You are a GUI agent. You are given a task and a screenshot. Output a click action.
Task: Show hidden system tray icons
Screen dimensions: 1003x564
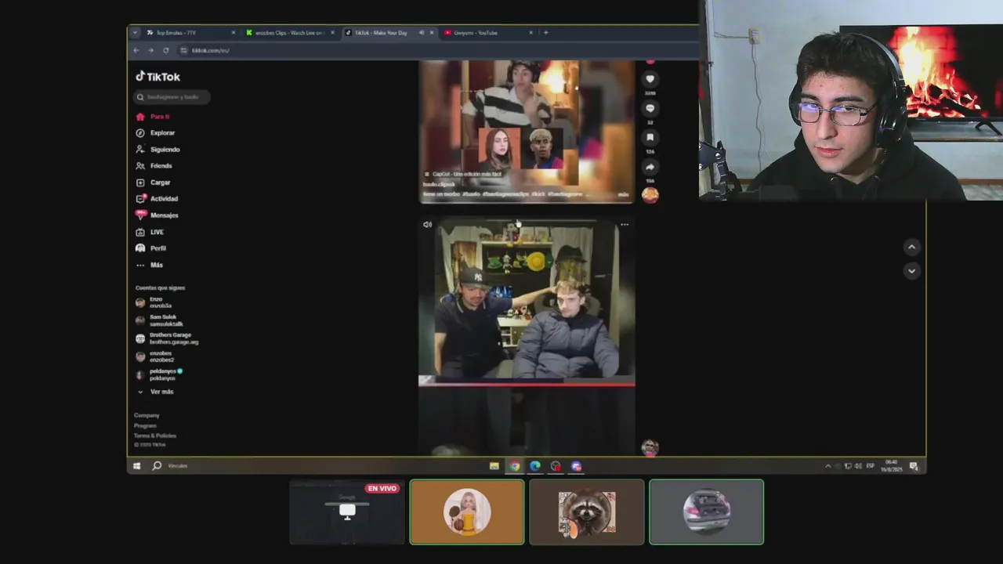click(x=827, y=466)
